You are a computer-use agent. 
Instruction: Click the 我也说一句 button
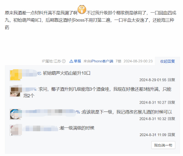coord(163,145)
